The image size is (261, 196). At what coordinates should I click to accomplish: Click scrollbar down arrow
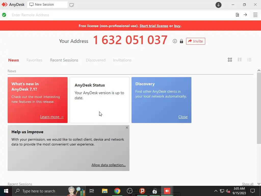point(259,184)
